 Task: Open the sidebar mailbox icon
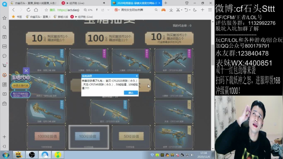point(4,104)
